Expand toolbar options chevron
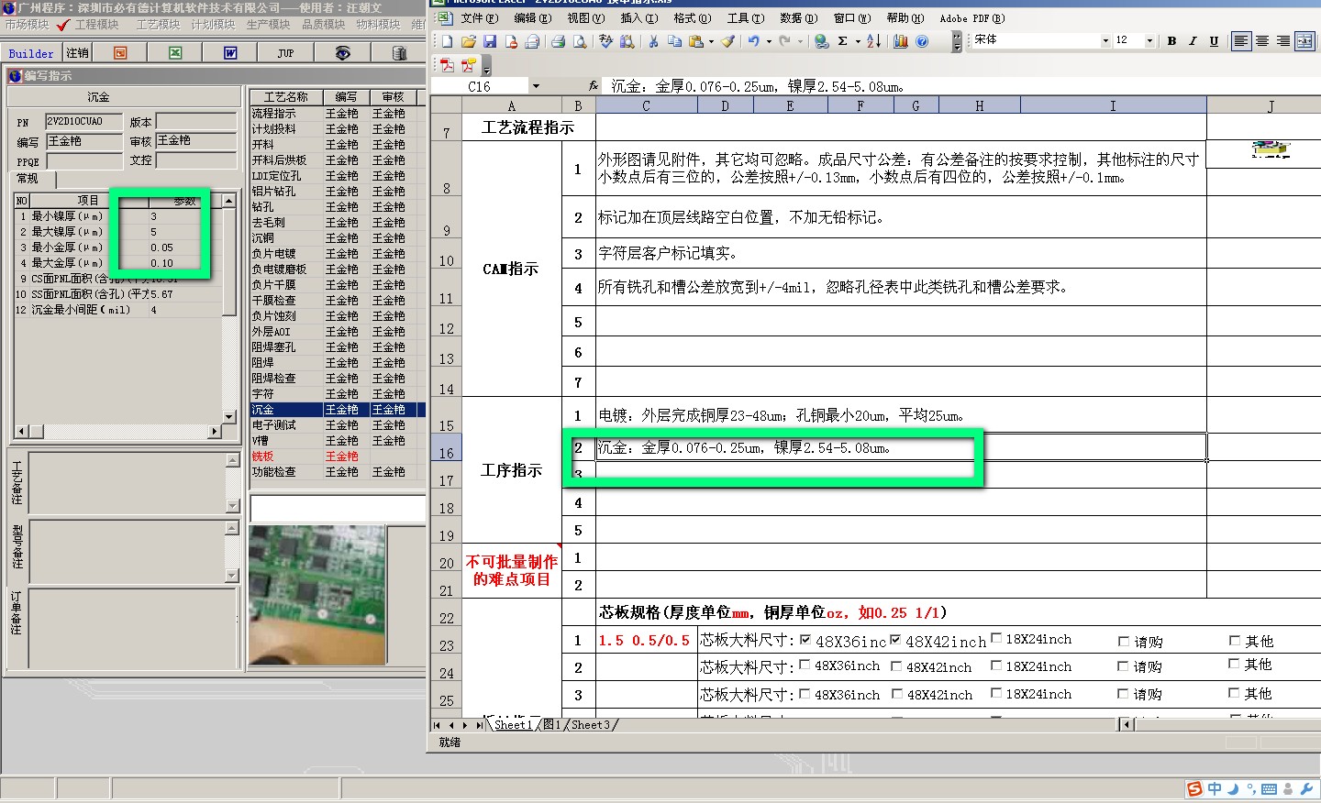This screenshot has height=803, width=1321. click(x=957, y=41)
